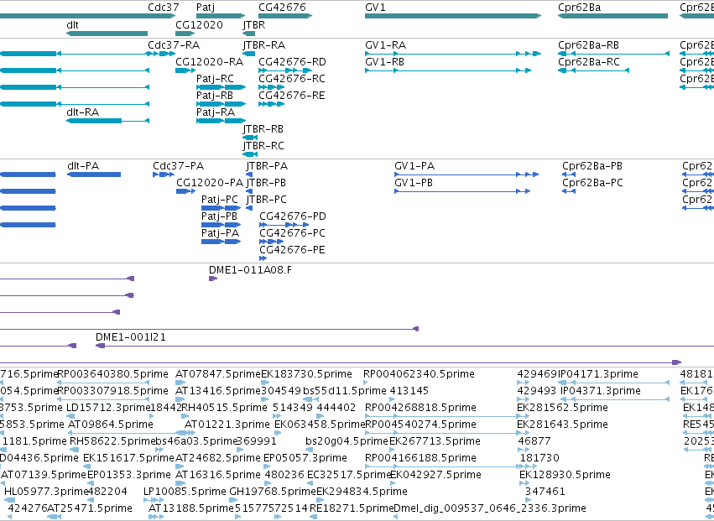Click the Cpr62Ba-RC transcript label
The image size is (714, 521).
click(589, 62)
